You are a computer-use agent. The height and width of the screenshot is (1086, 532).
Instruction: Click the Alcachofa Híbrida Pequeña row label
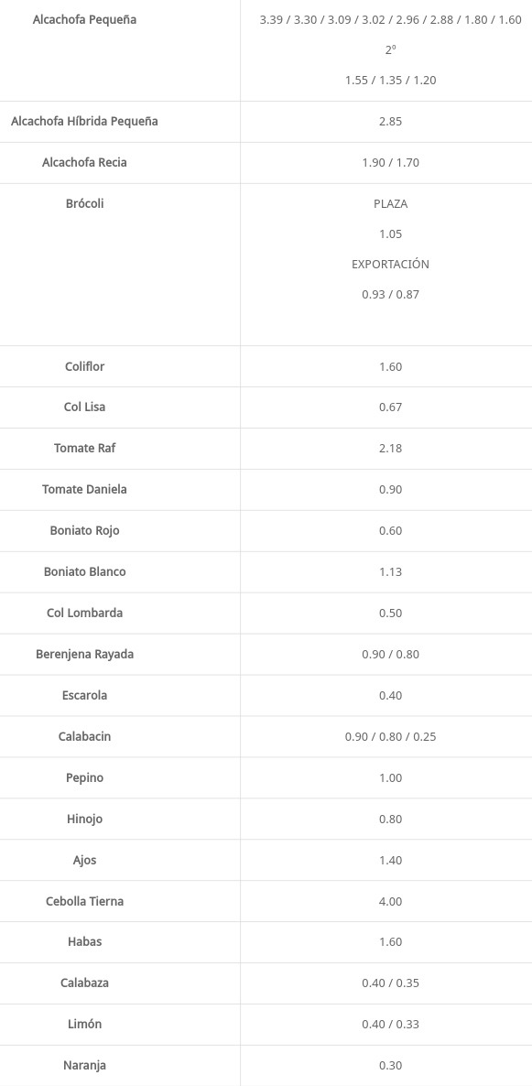pyautogui.click(x=84, y=121)
